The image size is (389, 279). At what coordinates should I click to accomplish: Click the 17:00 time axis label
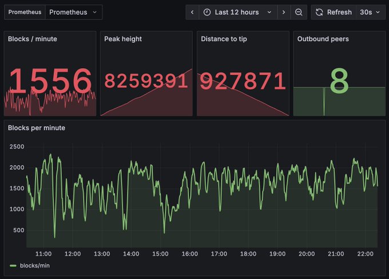(219, 254)
